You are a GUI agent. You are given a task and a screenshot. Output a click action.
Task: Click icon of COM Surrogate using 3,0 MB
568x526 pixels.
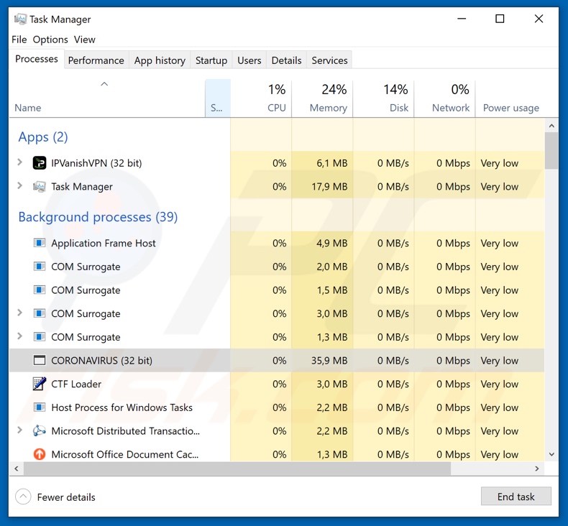[39, 313]
